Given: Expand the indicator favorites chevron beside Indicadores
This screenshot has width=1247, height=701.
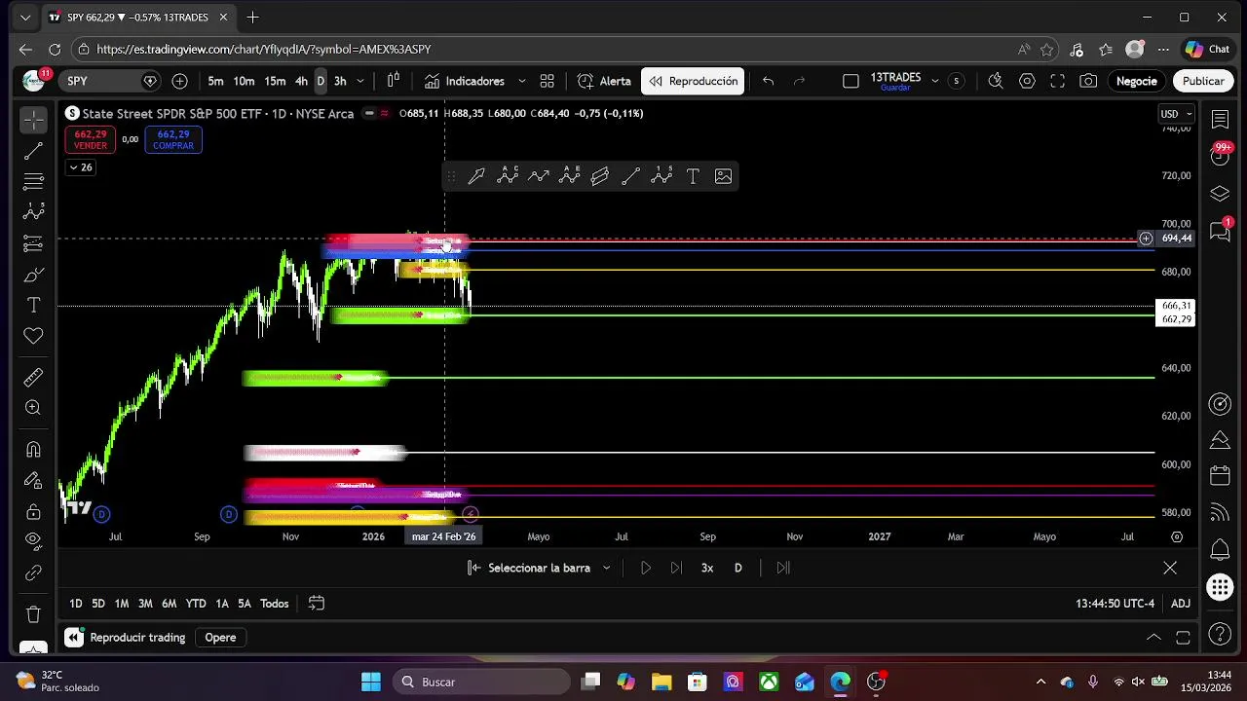Looking at the screenshot, I should [x=521, y=81].
